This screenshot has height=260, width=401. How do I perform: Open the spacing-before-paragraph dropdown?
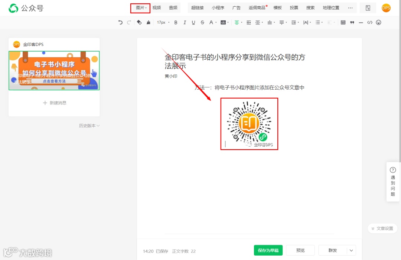click(x=271, y=23)
